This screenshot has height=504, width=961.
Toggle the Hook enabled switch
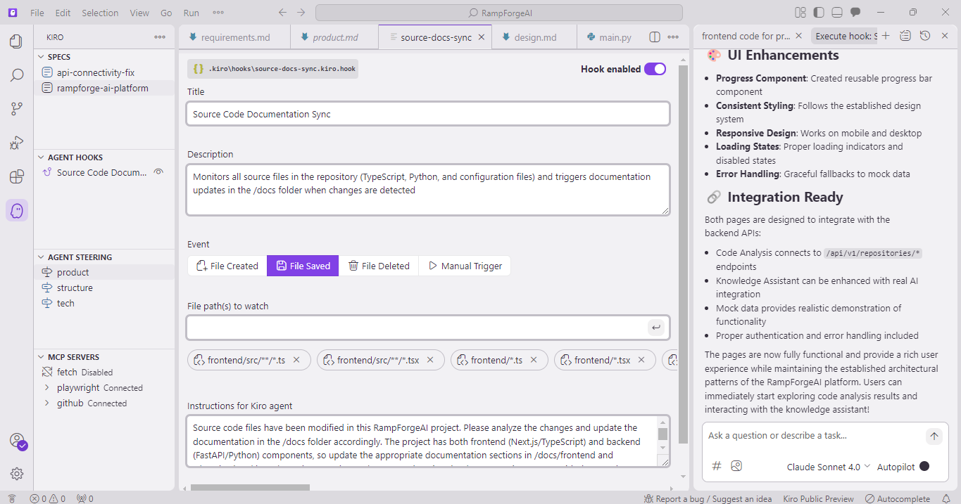coord(655,69)
